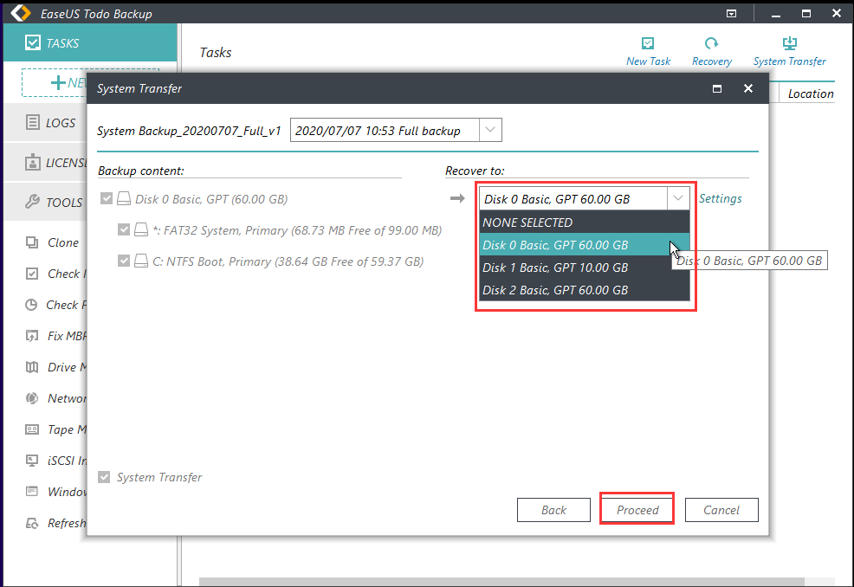854x587 pixels.
Task: Select Clone in the tools list
Action: pyautogui.click(x=63, y=242)
